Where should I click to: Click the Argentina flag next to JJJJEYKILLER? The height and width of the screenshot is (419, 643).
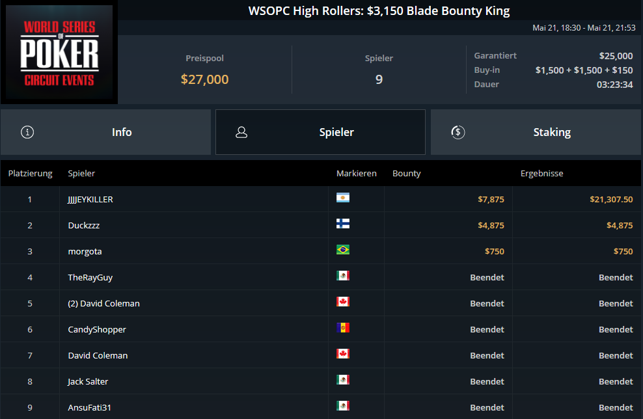343,198
